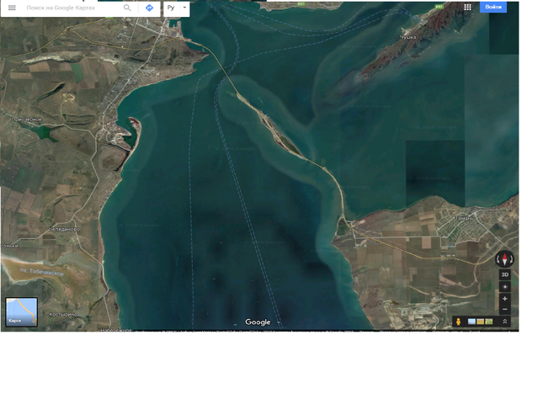
Task: Click the 'Челядиново' village label
Action: [x=65, y=229]
